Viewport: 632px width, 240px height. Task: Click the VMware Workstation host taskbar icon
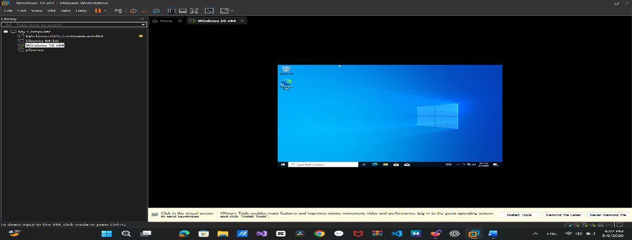(473, 234)
